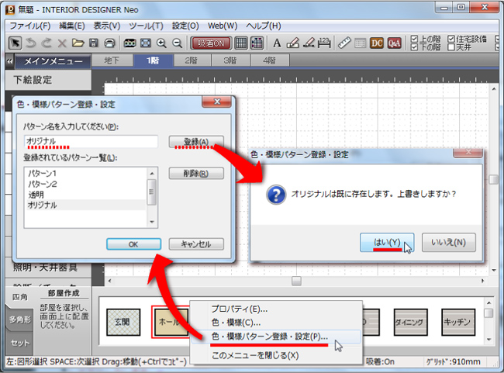Select the キッチン room thumbnail
Viewport: 504px width, 373px height.
[x=458, y=322]
